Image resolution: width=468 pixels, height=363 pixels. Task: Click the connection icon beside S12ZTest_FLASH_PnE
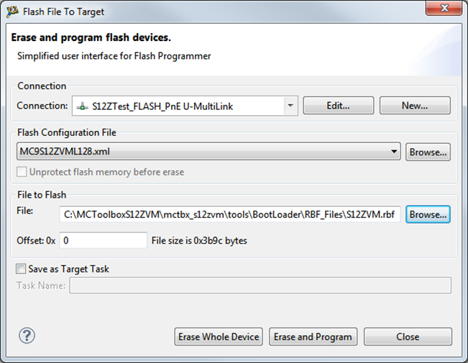click(x=83, y=106)
